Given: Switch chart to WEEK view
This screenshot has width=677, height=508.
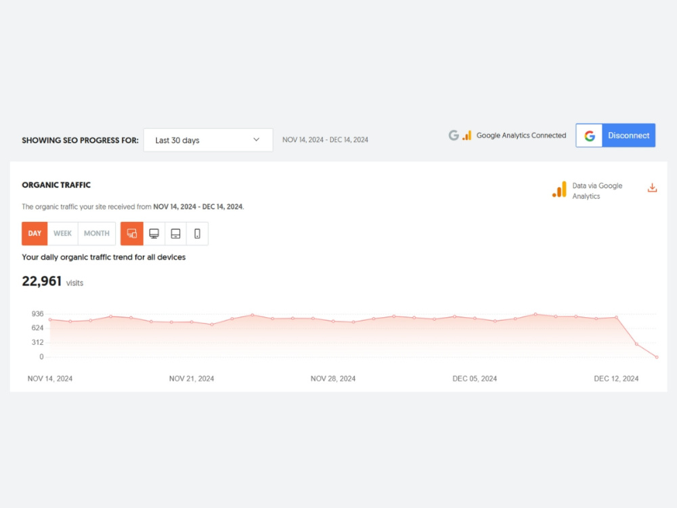Looking at the screenshot, I should click(x=62, y=233).
